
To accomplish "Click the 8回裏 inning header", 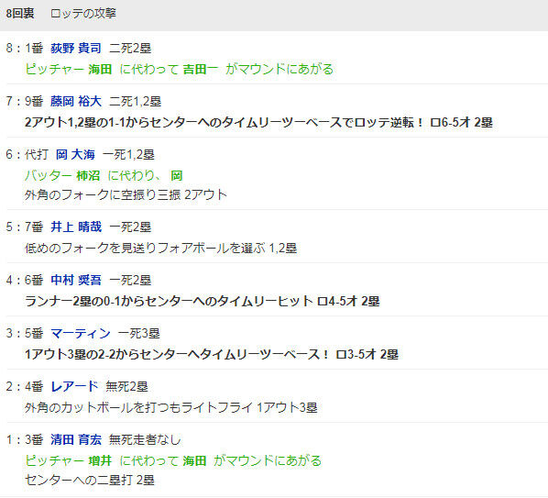I will tap(20, 13).
